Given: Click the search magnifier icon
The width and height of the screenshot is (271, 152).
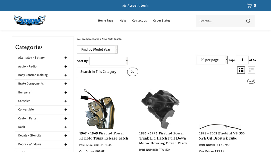Looking at the screenshot, I should (248, 21).
